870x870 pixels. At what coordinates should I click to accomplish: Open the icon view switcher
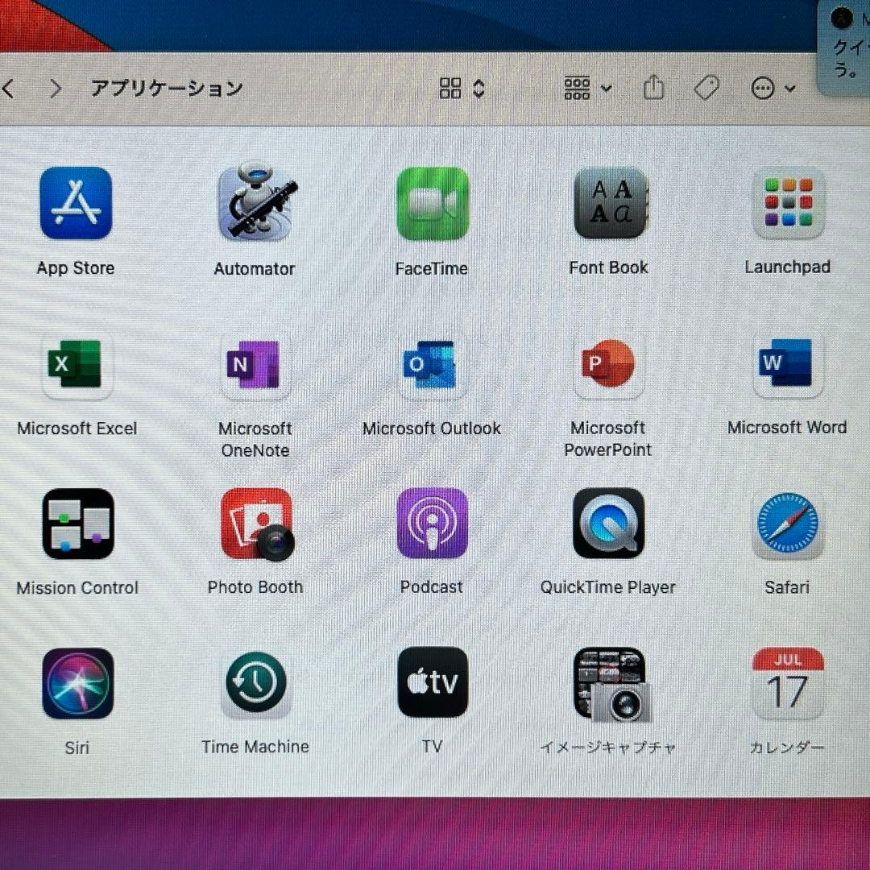tap(462, 89)
